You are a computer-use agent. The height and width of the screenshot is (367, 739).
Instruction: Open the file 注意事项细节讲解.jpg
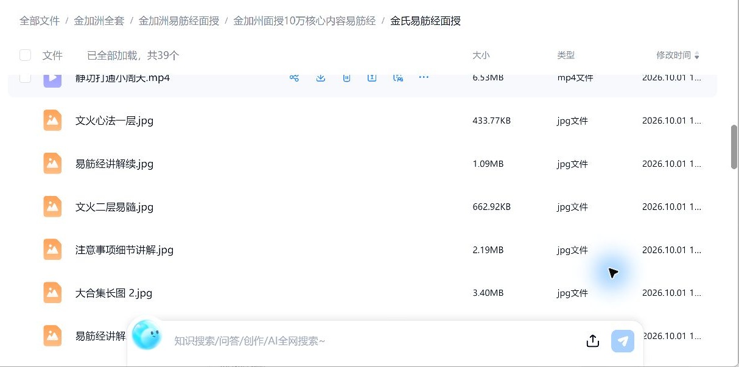[125, 250]
